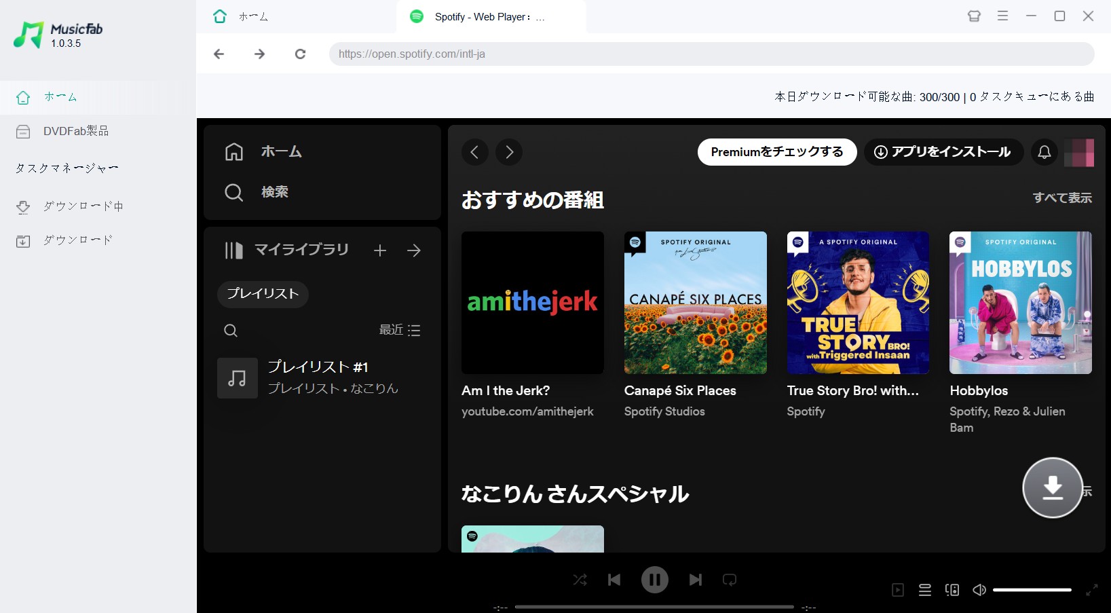The height and width of the screenshot is (613, 1111).
Task: Go forward with browser forward arrow
Action: click(259, 54)
